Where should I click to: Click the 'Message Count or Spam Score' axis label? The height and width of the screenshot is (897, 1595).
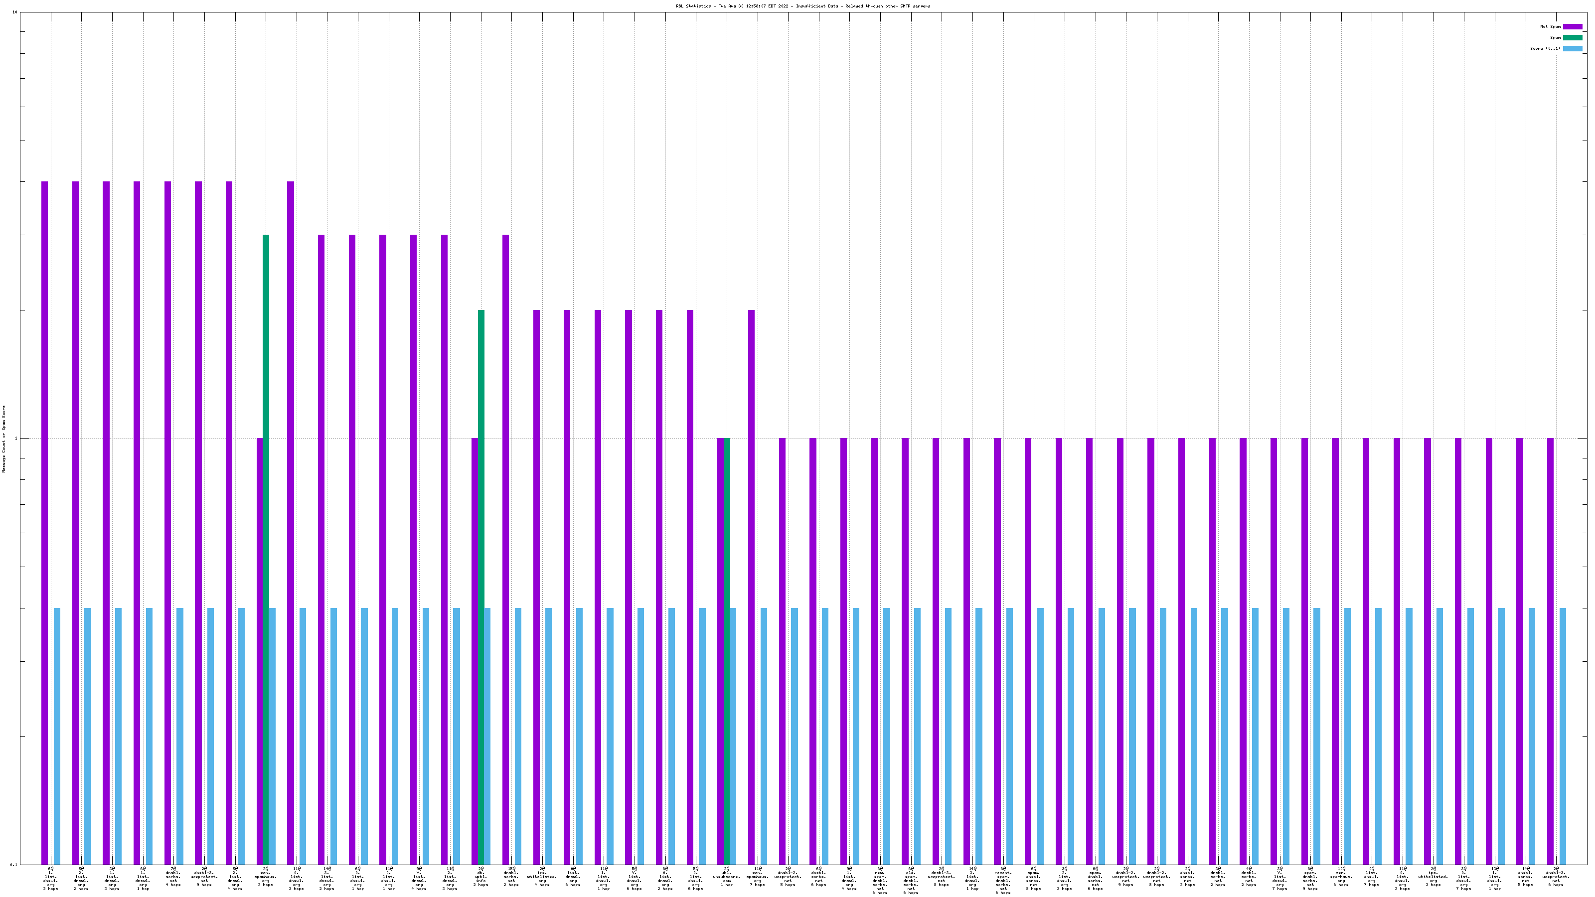click(x=3, y=439)
